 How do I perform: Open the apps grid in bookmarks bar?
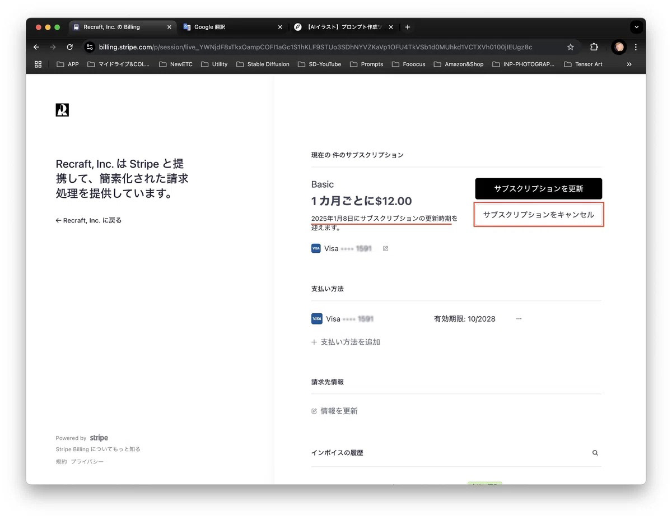pyautogui.click(x=38, y=64)
